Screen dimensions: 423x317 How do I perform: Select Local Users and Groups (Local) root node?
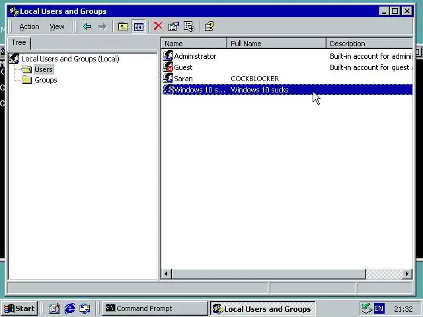click(x=70, y=59)
